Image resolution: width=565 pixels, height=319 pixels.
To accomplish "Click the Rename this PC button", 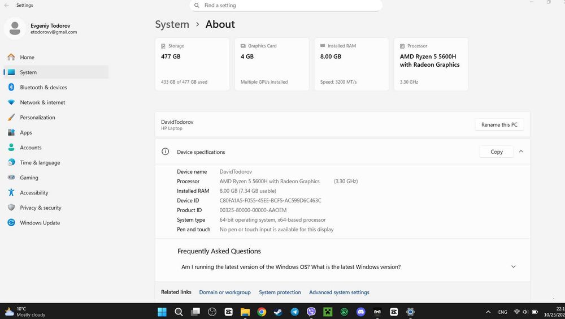I will 499,124.
